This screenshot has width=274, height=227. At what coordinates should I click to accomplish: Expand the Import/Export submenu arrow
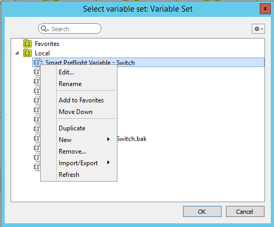108,163
